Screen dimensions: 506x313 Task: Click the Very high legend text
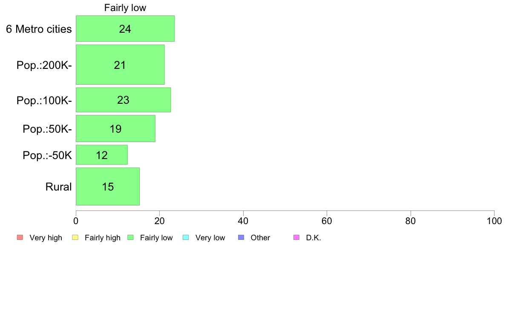point(46,238)
